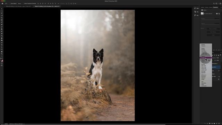Select the Crop tool
222x125 pixels.
point(2,18)
